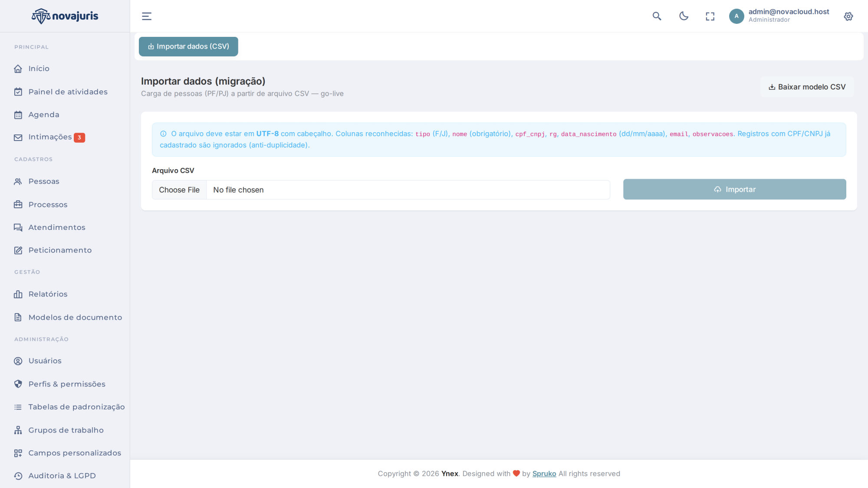Click the Auditoria & LGPD history icon
Viewport: 868px width, 488px height.
(18, 476)
